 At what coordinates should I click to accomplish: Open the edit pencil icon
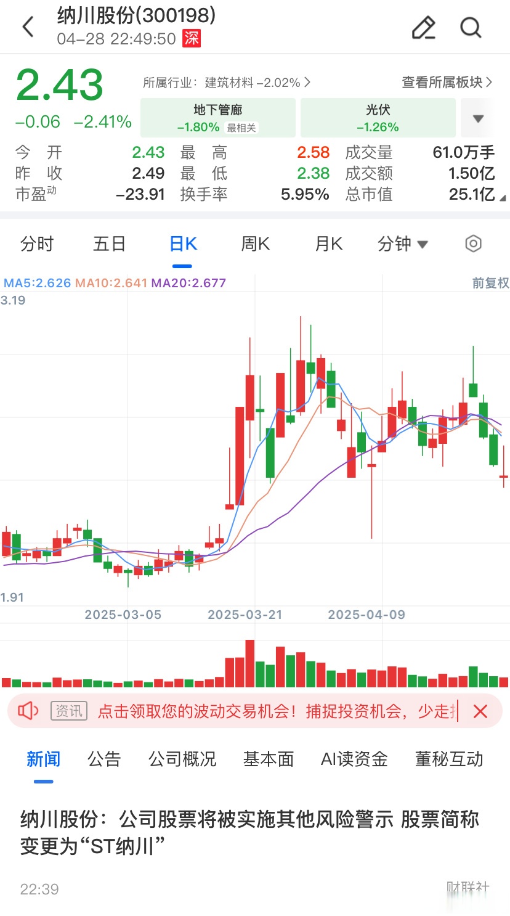423,28
